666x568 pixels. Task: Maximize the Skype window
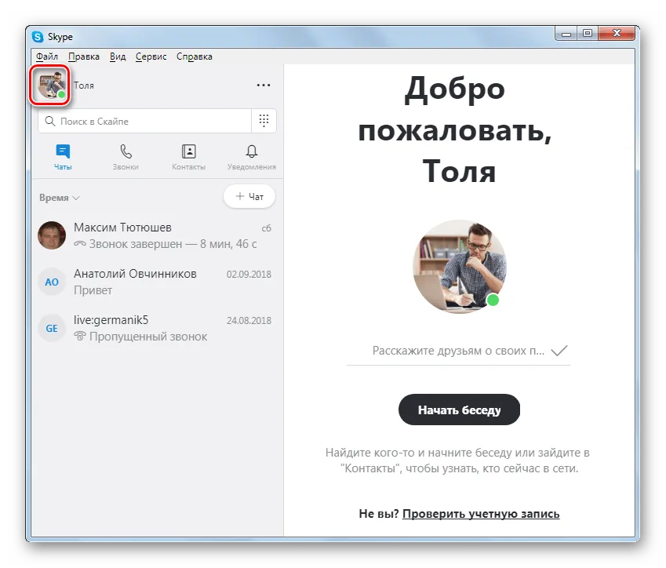tap(588, 33)
